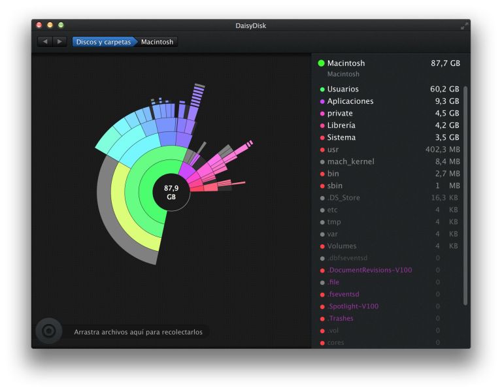Click the fullscreen arrows icon in title bar
Viewport: 502px width, 392px height.
[464, 26]
